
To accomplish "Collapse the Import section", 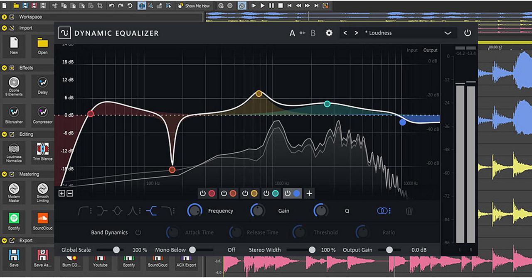I will point(4,28).
